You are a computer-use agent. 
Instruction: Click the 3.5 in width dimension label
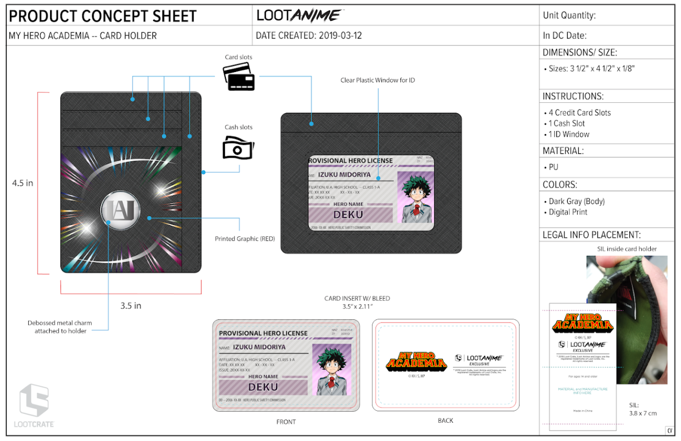click(x=130, y=306)
